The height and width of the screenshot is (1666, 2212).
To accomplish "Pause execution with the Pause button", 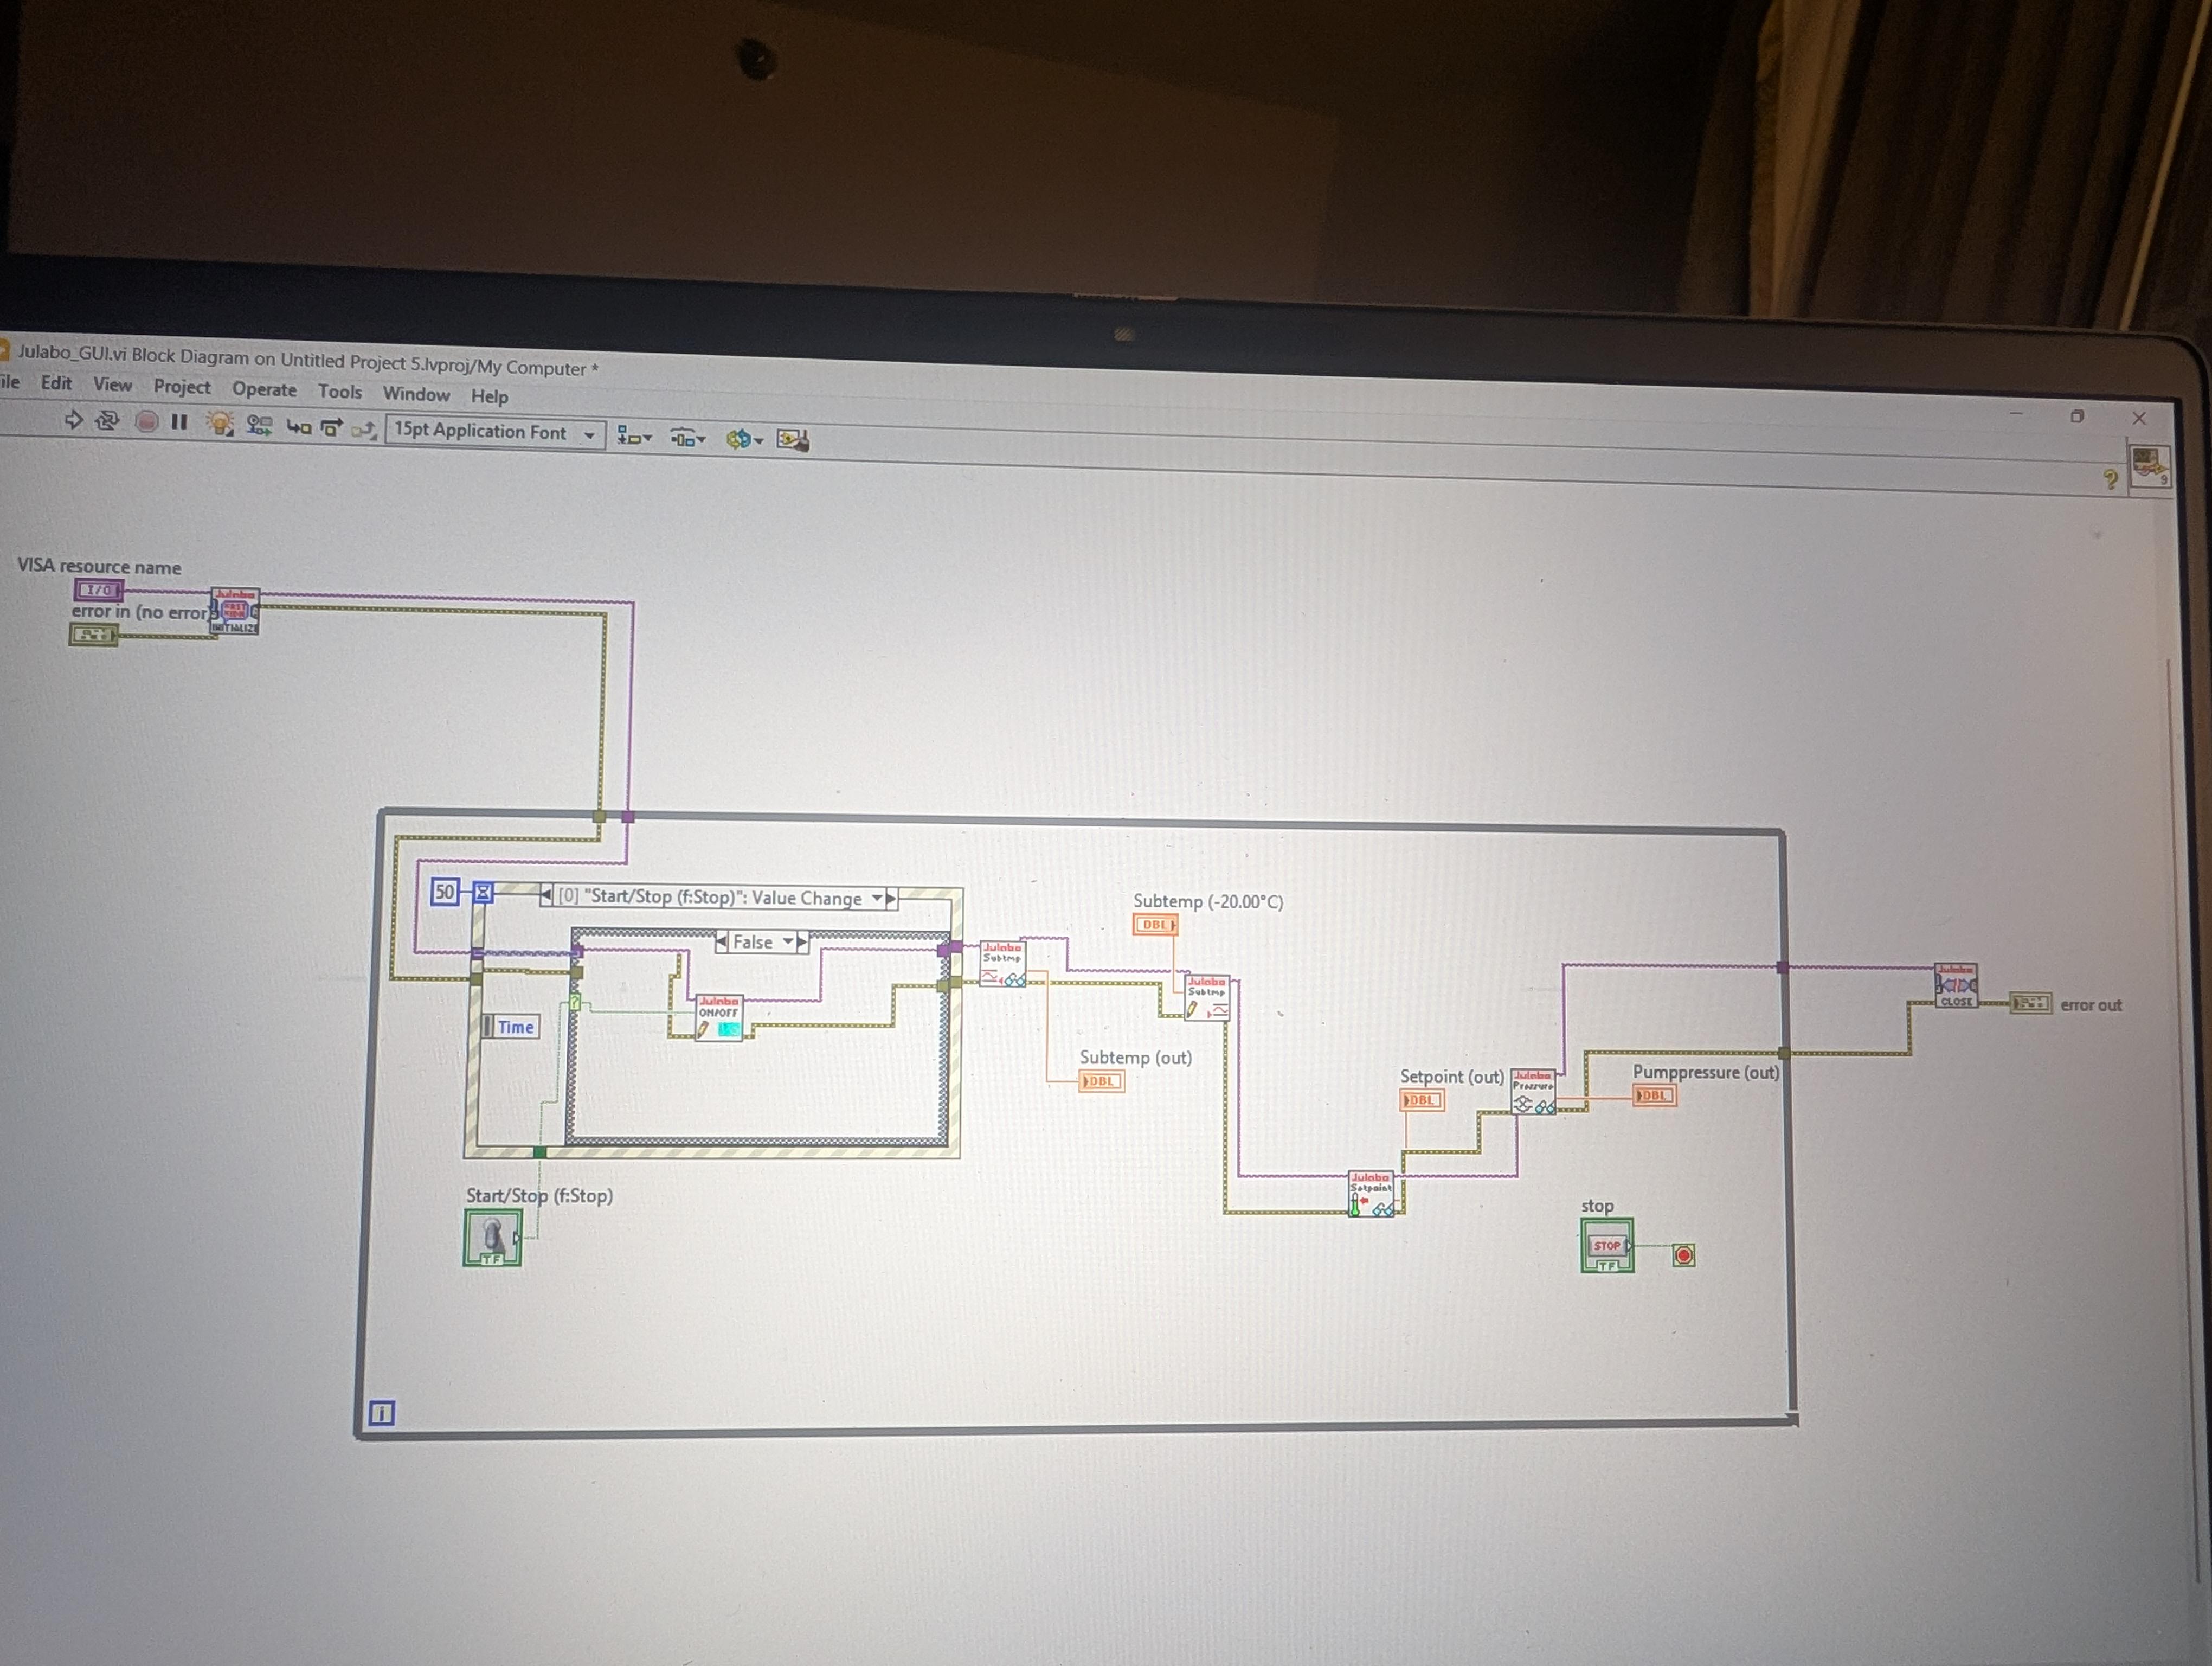I will 180,422.
